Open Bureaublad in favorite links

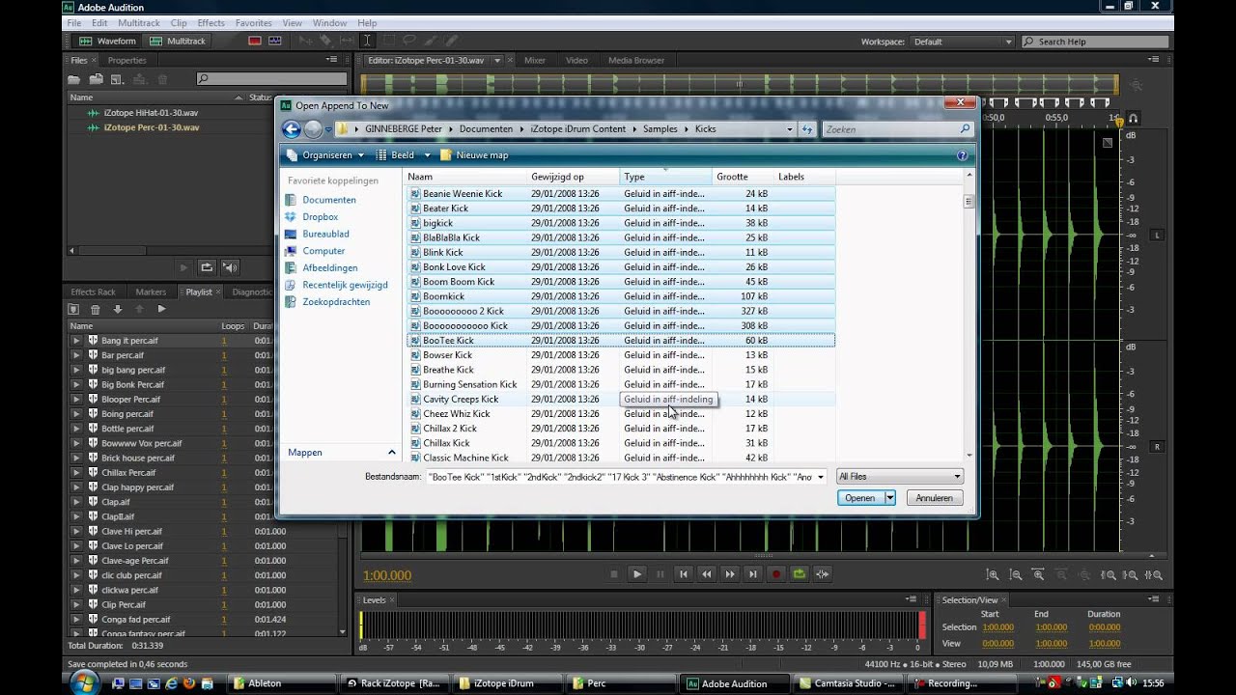325,234
